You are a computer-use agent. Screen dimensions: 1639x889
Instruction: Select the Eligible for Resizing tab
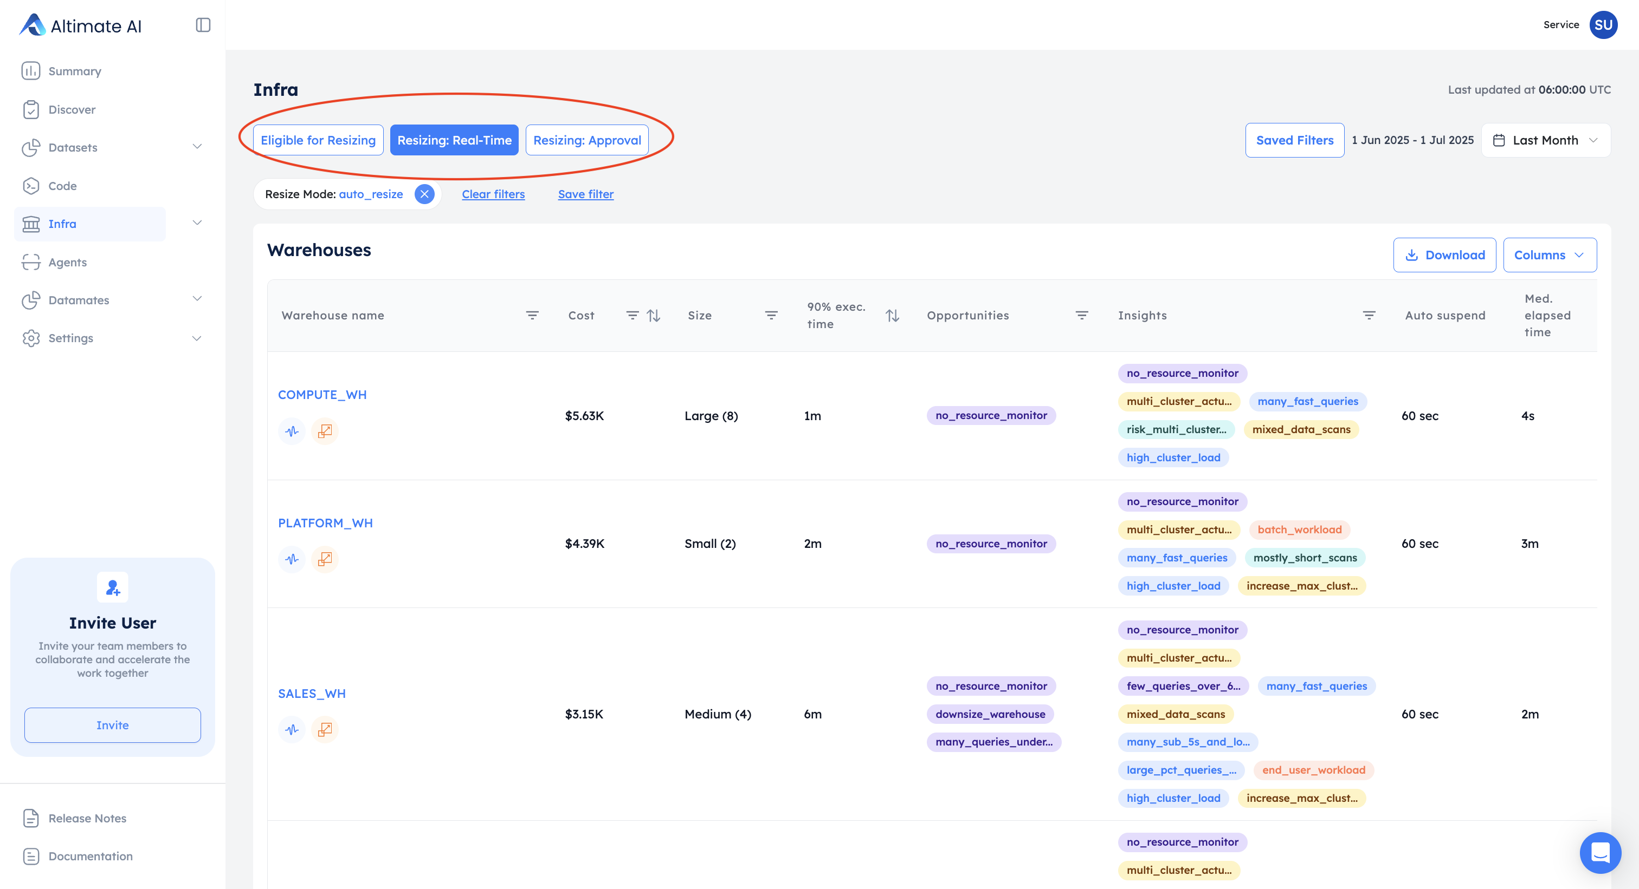click(x=318, y=140)
